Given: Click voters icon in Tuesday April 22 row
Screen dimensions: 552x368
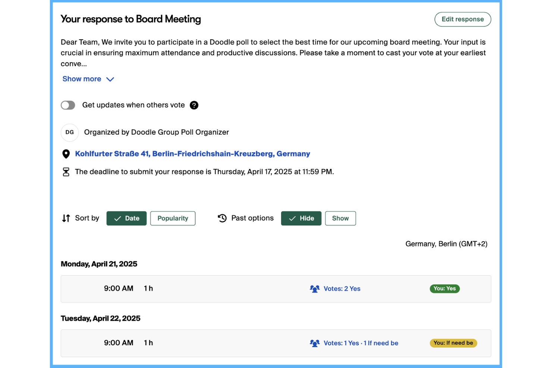Looking at the screenshot, I should [x=315, y=343].
